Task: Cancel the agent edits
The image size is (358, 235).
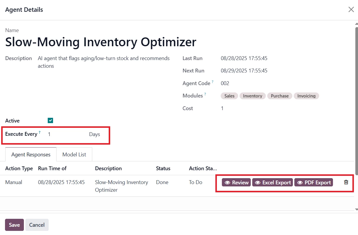Action: click(x=37, y=225)
